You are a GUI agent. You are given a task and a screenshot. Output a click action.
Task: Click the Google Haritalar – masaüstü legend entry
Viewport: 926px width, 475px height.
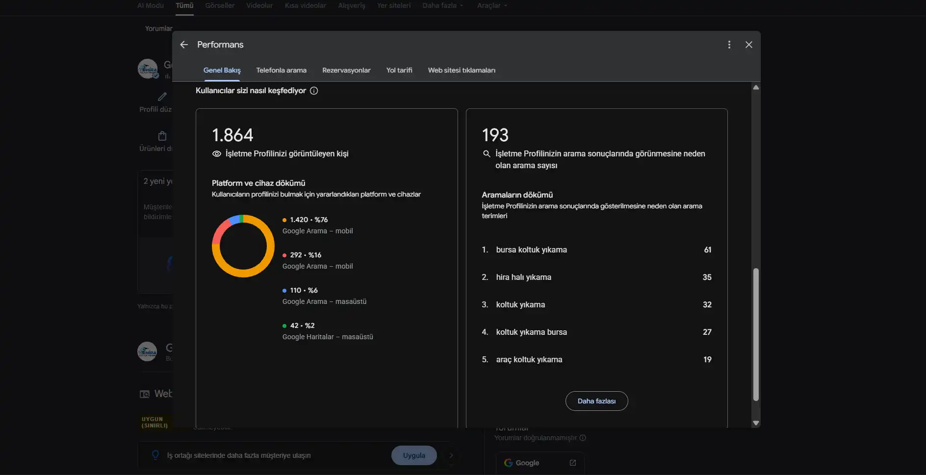(x=328, y=331)
